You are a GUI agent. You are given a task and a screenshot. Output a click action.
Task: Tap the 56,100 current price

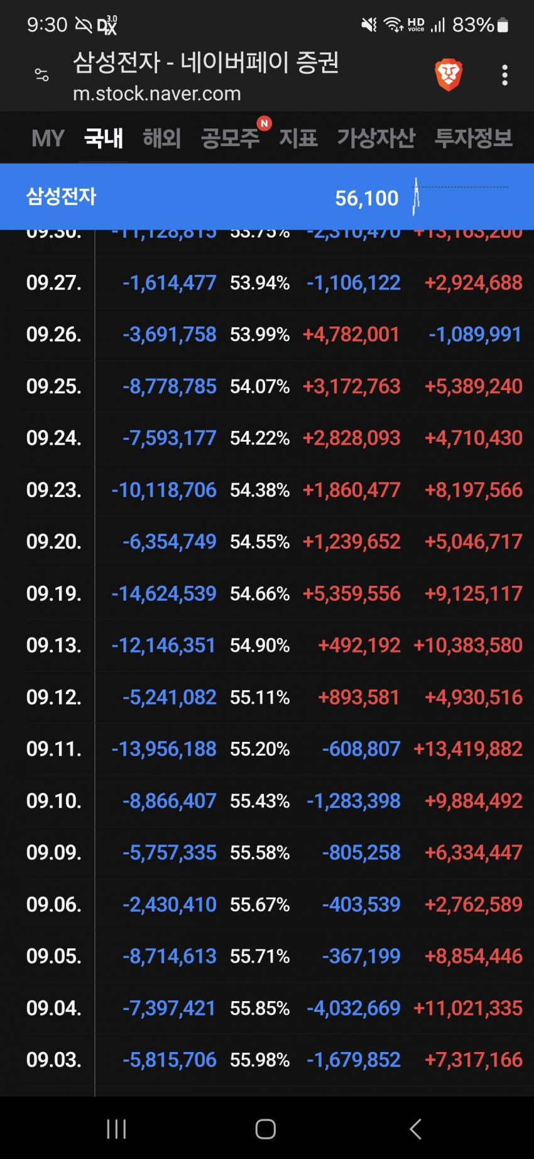tap(367, 198)
